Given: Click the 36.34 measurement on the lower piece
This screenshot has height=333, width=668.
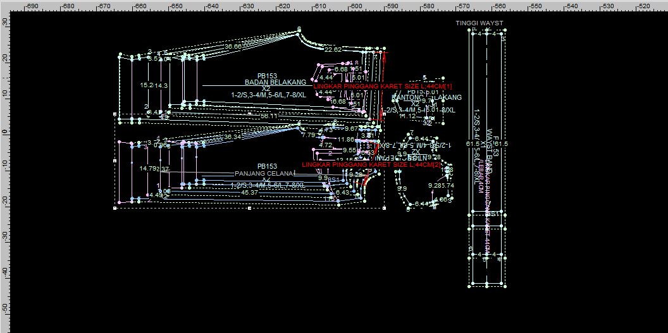Looking at the screenshot, I should [233, 136].
